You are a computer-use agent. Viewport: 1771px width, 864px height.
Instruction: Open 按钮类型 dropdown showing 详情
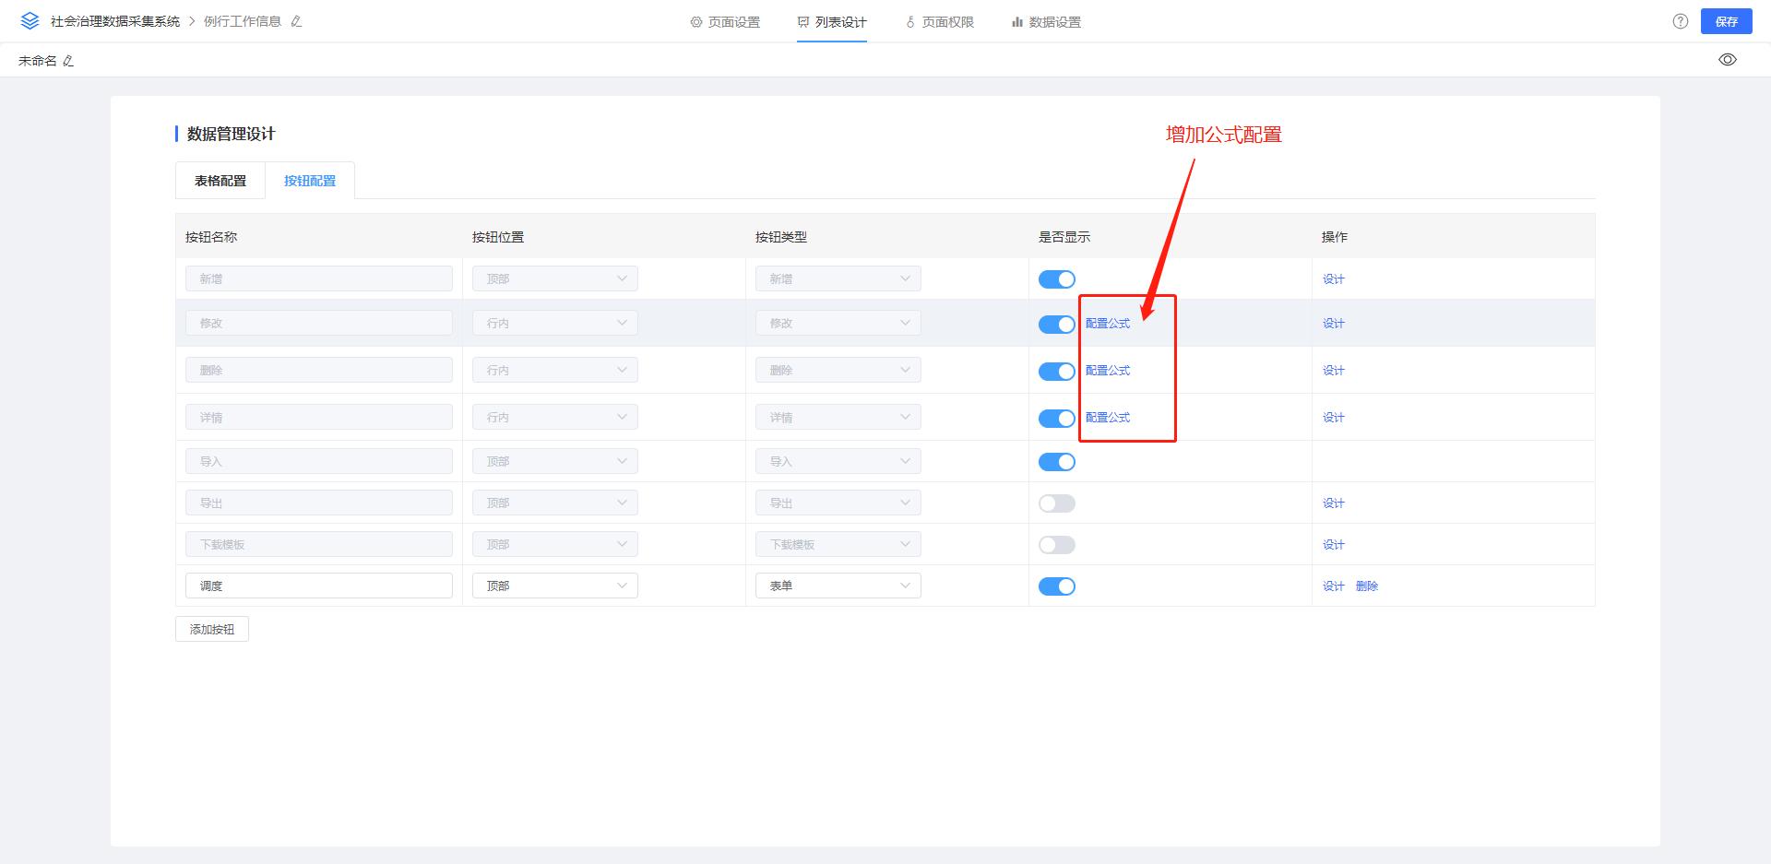838,417
